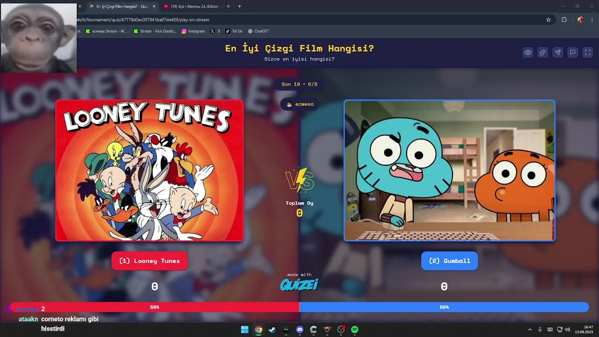Click the paper plane share icon
Image resolution: width=599 pixels, height=337 pixels.
tap(558, 52)
